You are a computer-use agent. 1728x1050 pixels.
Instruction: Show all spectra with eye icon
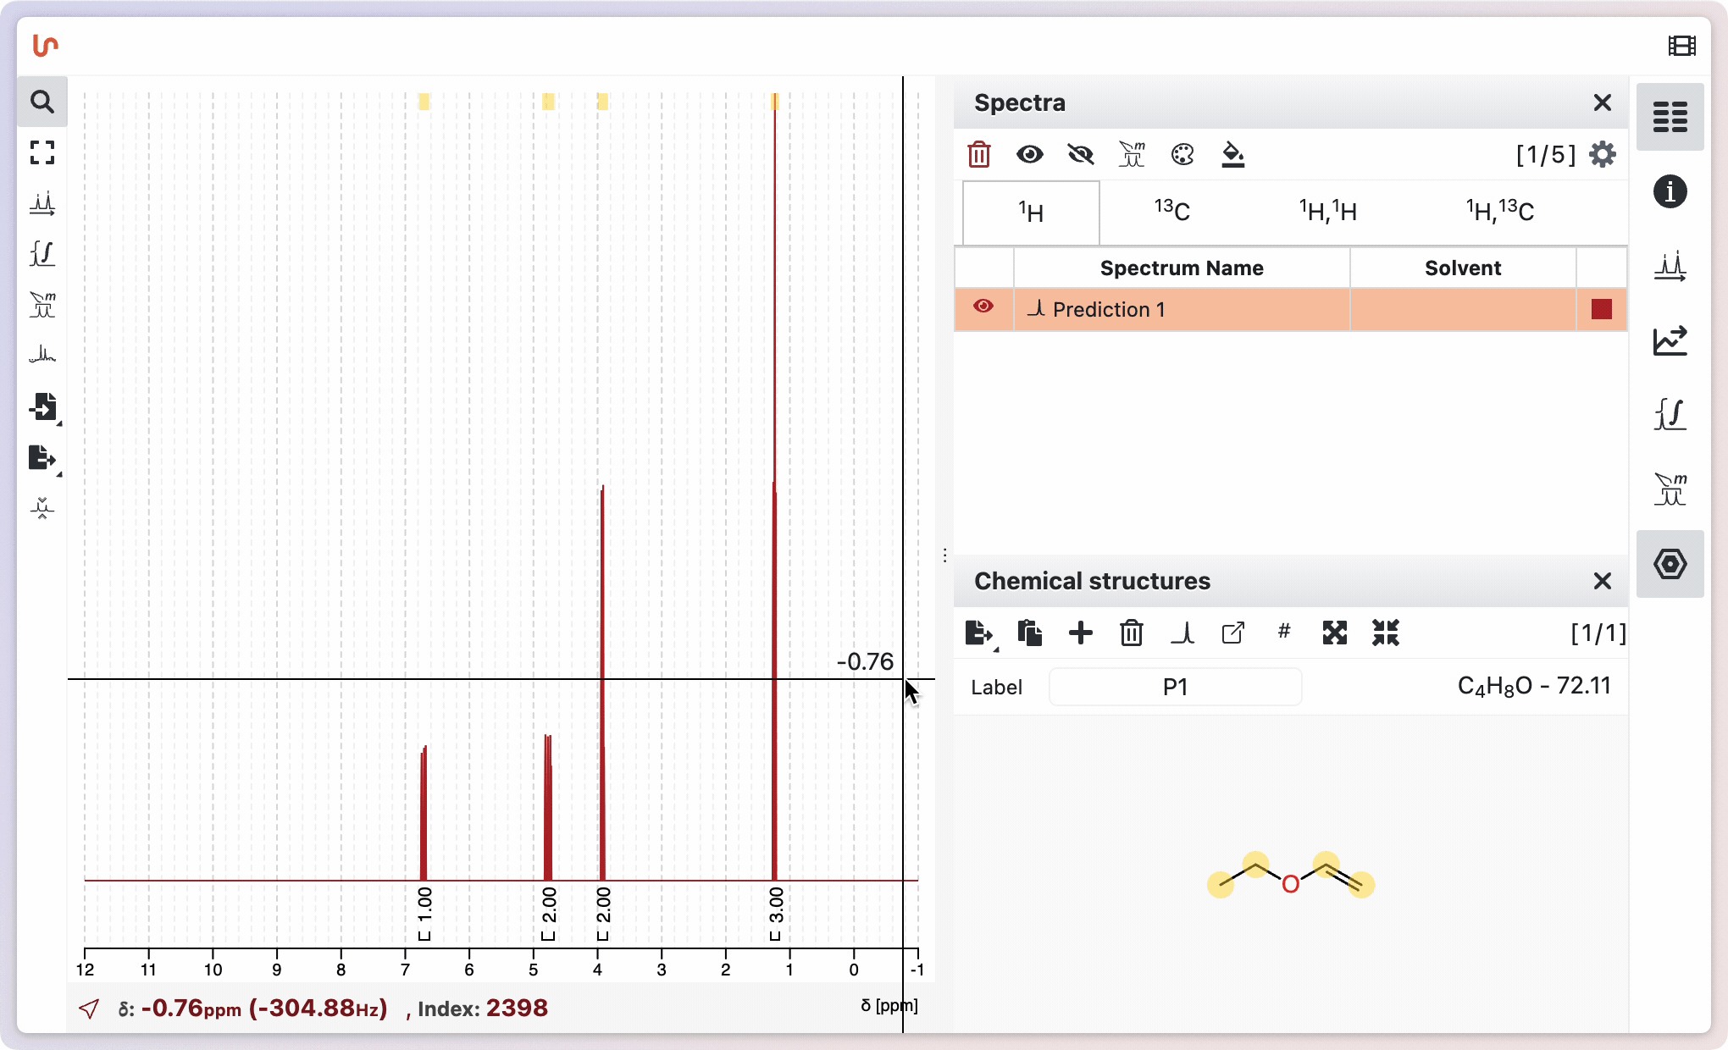1030,154
